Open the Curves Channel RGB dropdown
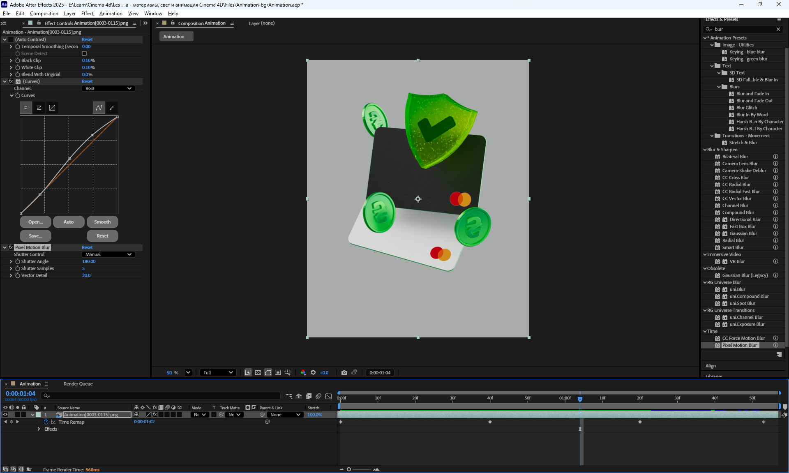789x473 pixels. point(108,88)
